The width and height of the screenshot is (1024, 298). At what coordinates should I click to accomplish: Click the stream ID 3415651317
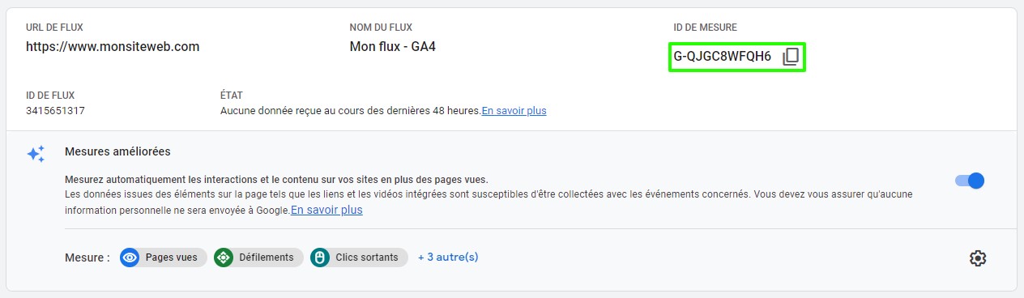[x=55, y=110]
